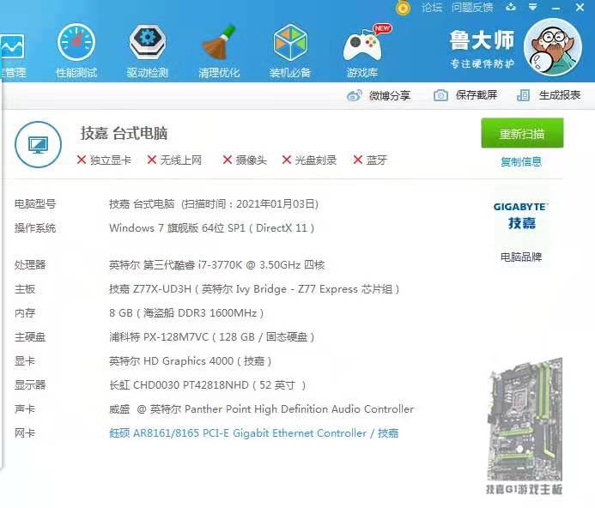
Task: Click the 网卡 row label
Action: coord(25,432)
